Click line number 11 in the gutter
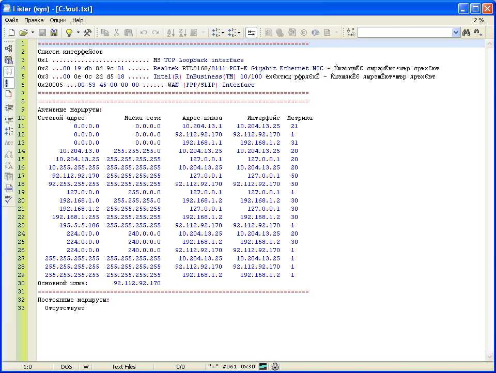 pos(21,126)
